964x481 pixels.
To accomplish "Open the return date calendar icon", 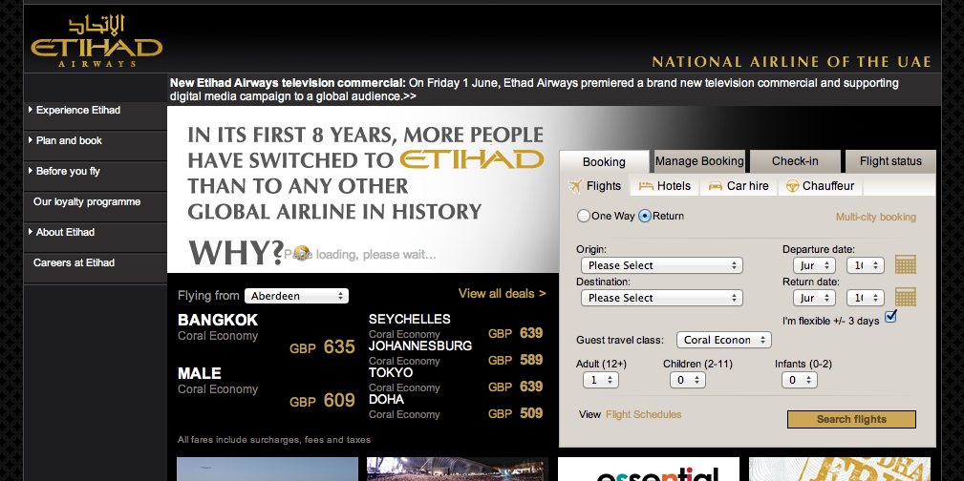I will click(x=905, y=298).
